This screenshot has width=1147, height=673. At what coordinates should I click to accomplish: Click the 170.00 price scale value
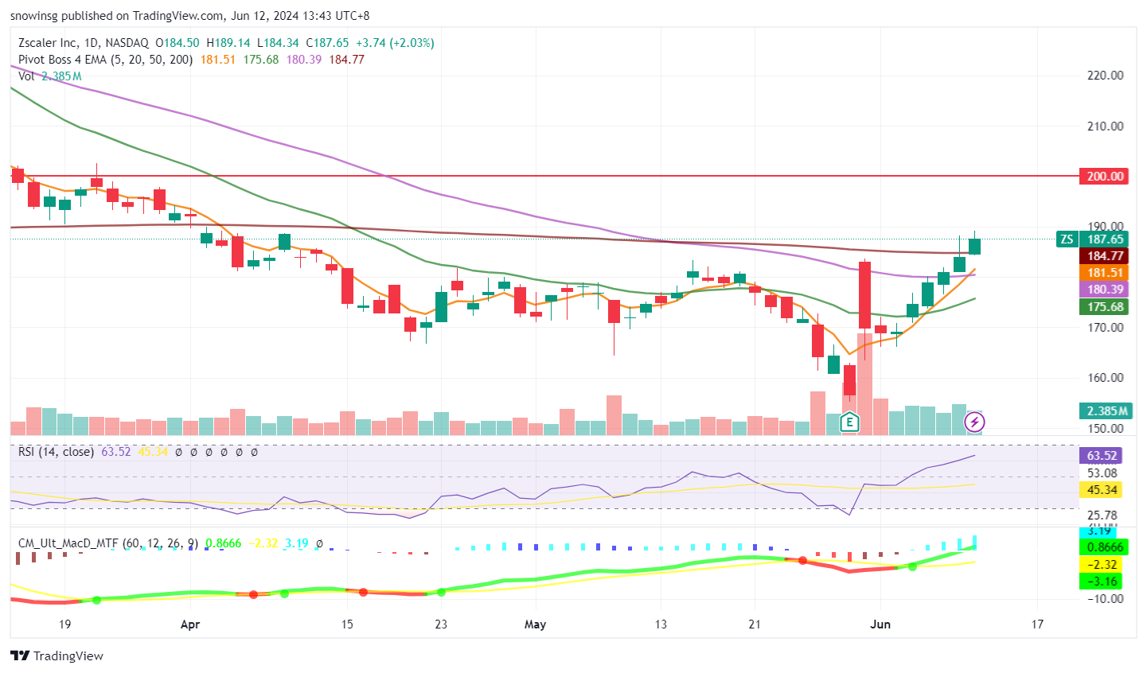[x=1106, y=327]
